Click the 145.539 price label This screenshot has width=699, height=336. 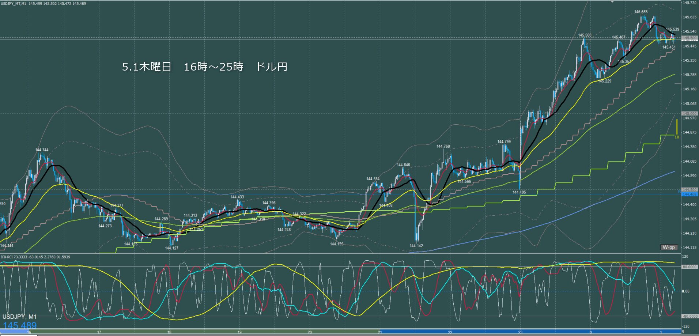(x=673, y=29)
